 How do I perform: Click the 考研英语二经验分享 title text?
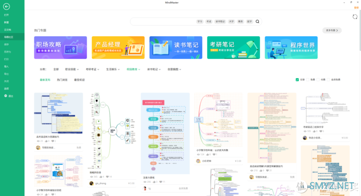pos(313,127)
